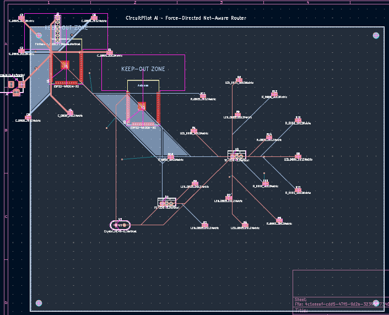Select the lowest LED pad below the central TO-220

pyautogui.click(x=245, y=225)
